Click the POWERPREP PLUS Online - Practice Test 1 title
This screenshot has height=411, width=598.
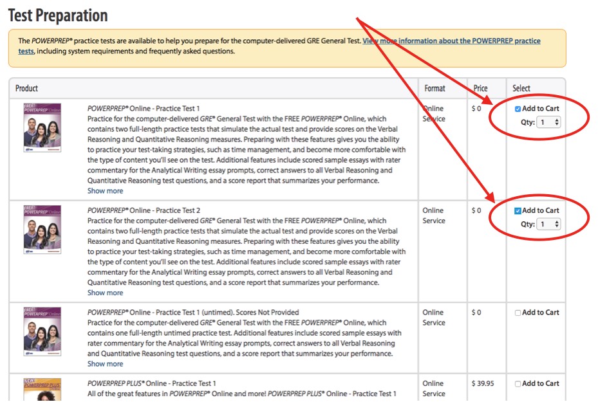coord(152,383)
